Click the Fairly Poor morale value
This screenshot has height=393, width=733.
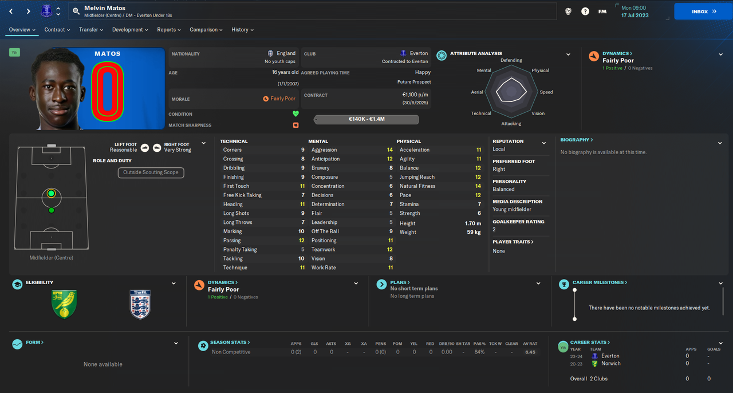point(283,99)
